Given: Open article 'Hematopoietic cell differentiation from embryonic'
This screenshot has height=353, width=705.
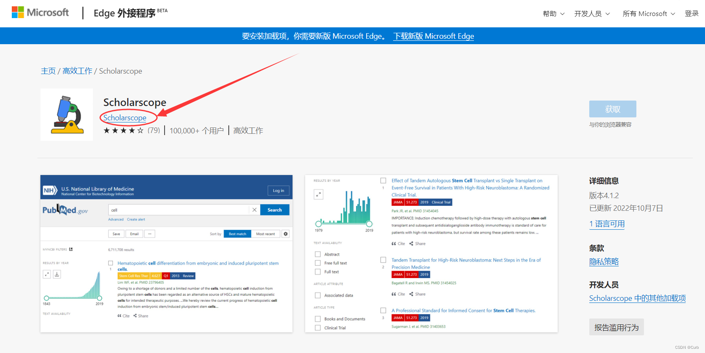Looking at the screenshot, I should tap(198, 266).
